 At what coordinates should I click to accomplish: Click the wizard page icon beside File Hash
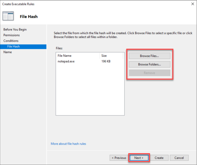pos(8,16)
